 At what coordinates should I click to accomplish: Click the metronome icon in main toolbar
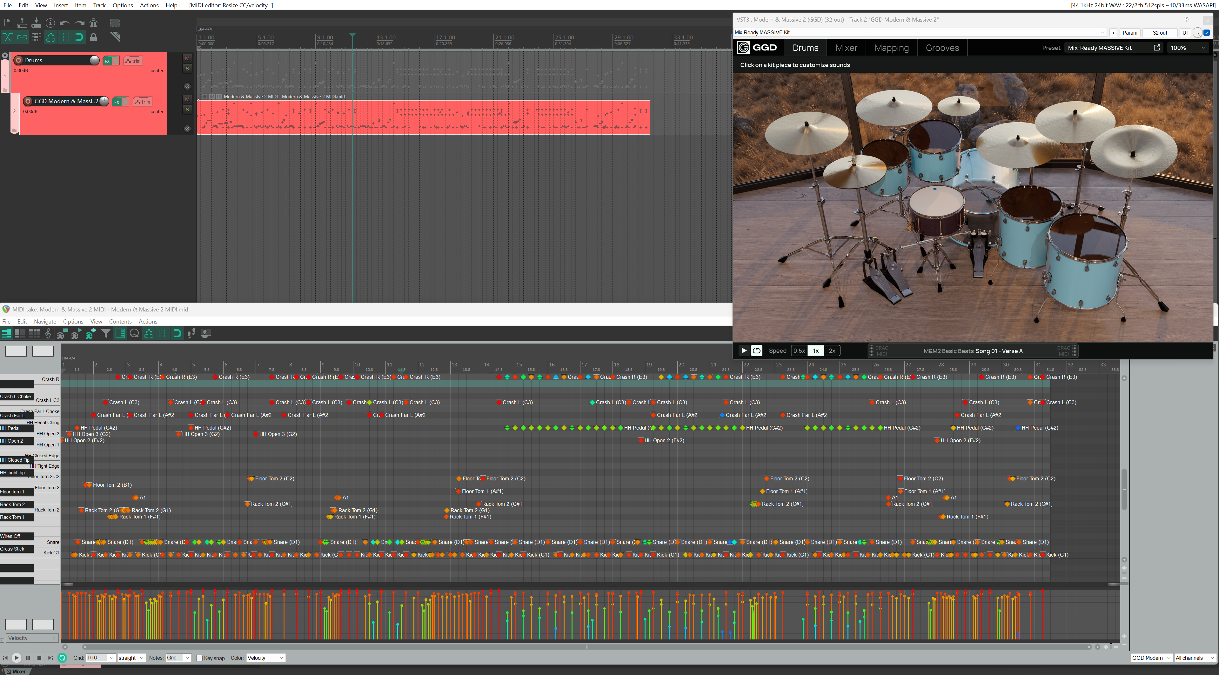click(x=94, y=23)
